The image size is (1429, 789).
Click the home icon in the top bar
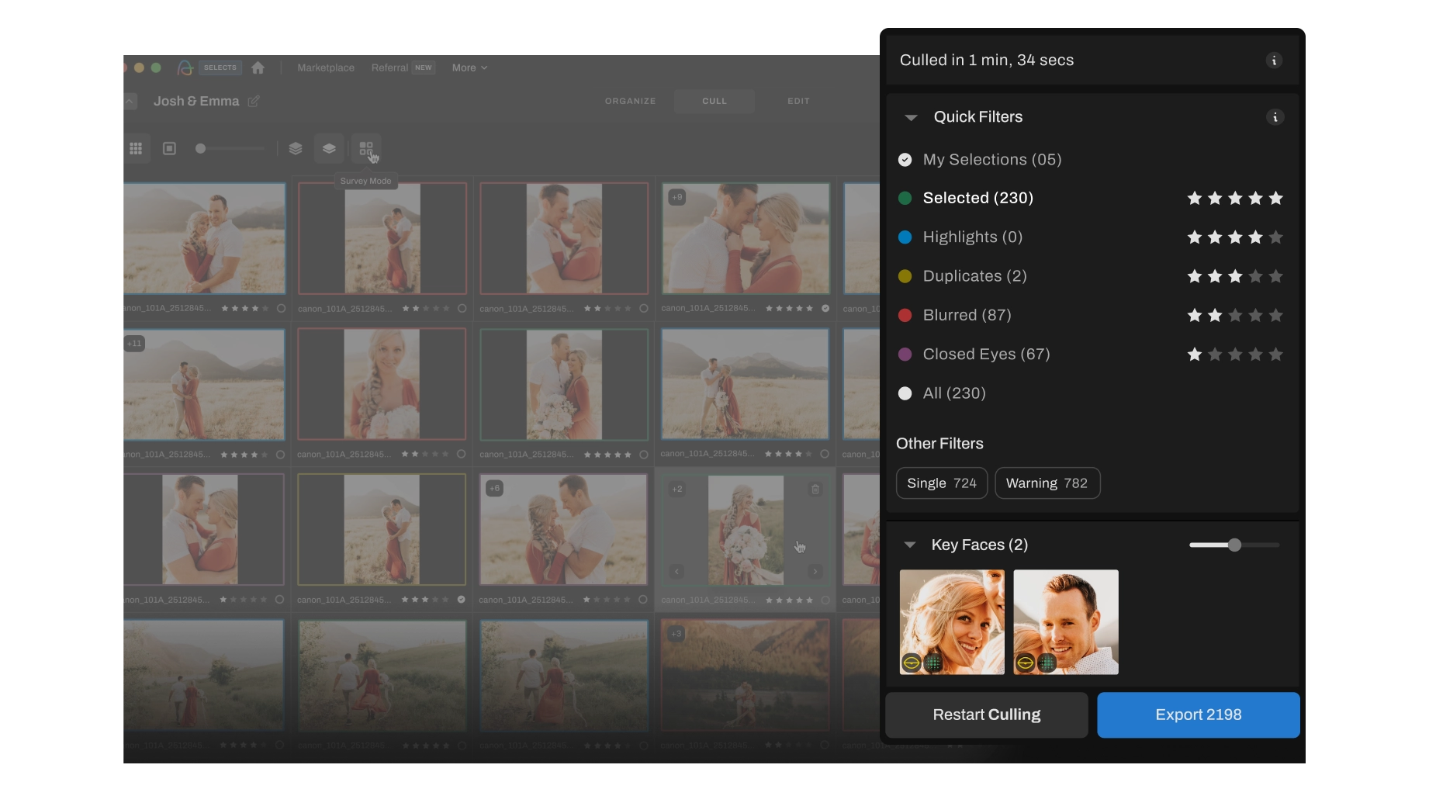[x=258, y=67]
